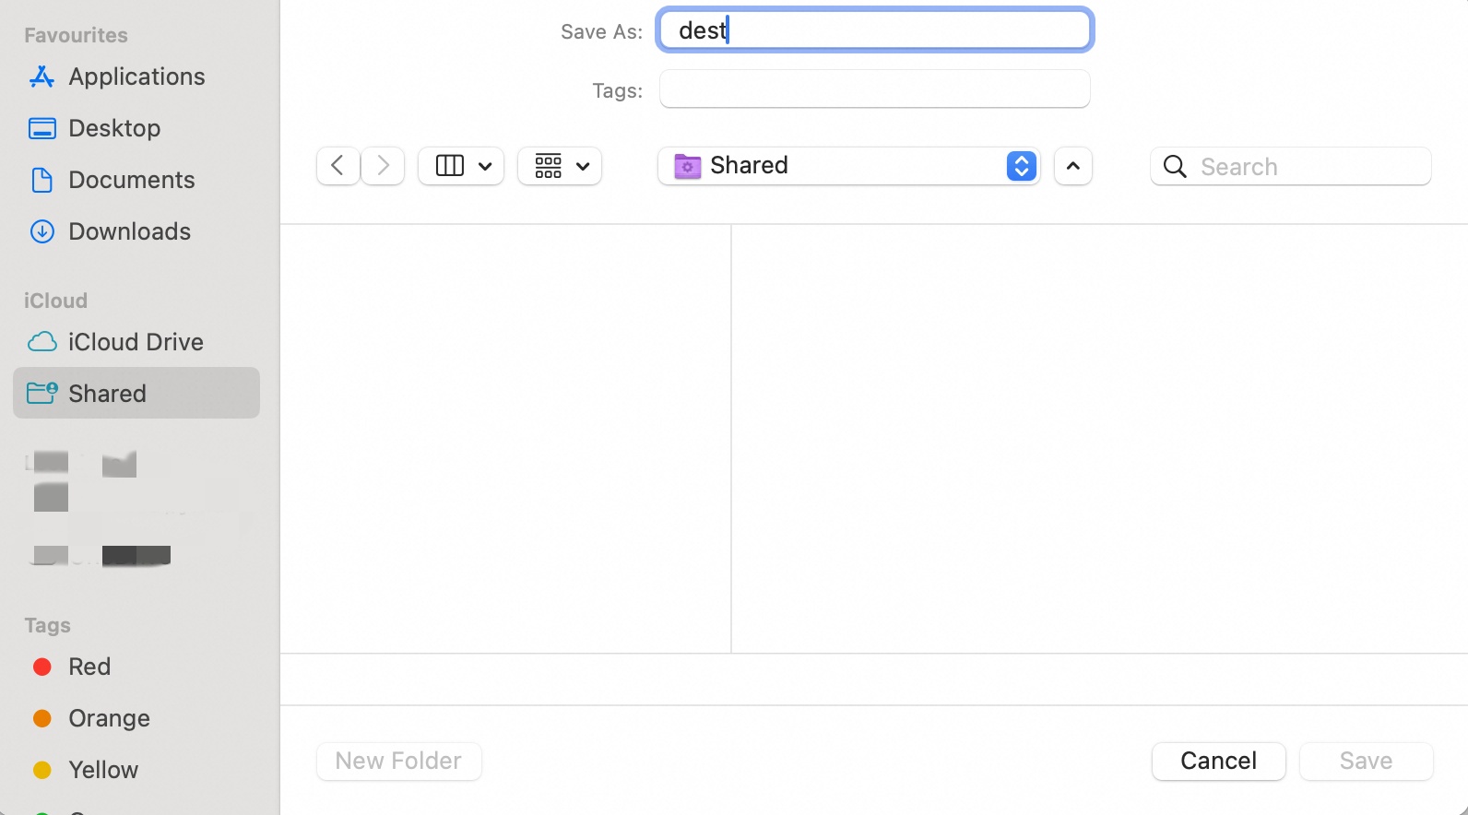Viewport: 1468px width, 815px height.
Task: Click the search magnifier icon
Action: click(1175, 167)
